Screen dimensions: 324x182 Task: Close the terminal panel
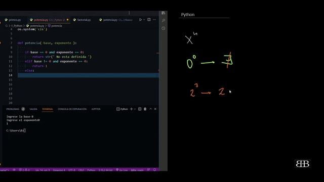tap(155, 109)
